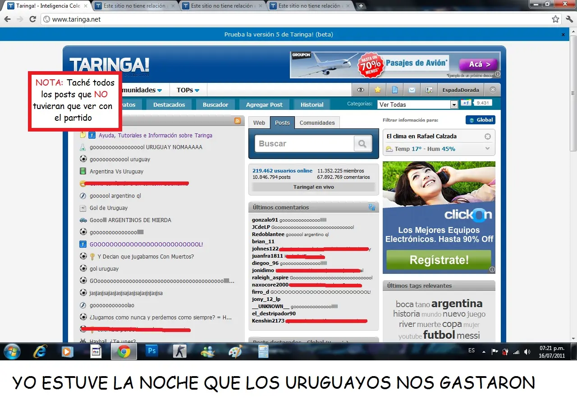577x400 pixels.
Task: Click the gray X logout icon beside EspadaDorada
Action: point(493,90)
